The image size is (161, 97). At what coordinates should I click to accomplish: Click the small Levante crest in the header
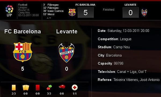coord(144,13)
